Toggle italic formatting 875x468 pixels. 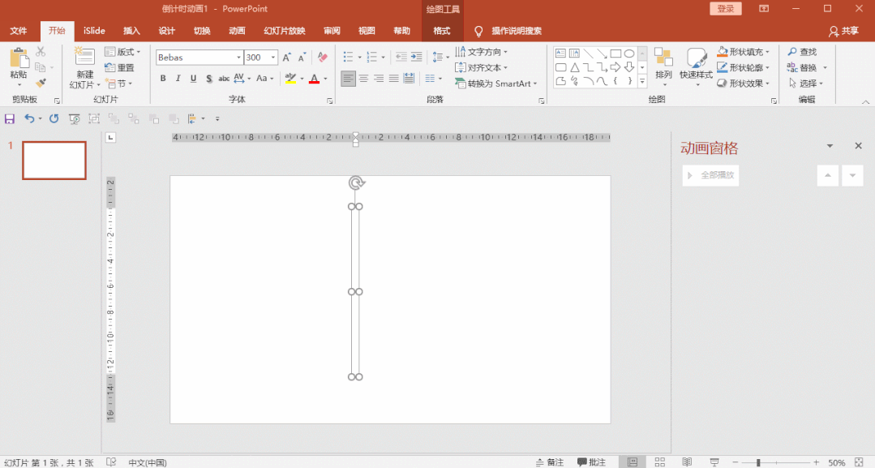pos(178,78)
